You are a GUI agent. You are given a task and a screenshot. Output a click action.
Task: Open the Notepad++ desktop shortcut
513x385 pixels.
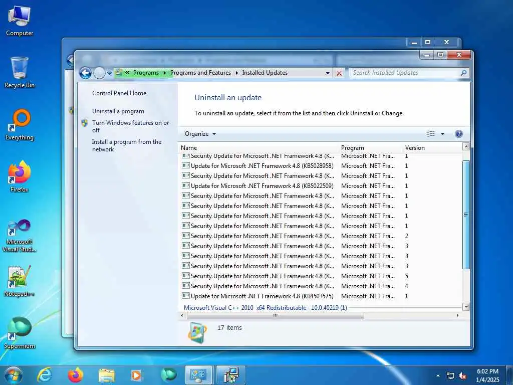20,281
